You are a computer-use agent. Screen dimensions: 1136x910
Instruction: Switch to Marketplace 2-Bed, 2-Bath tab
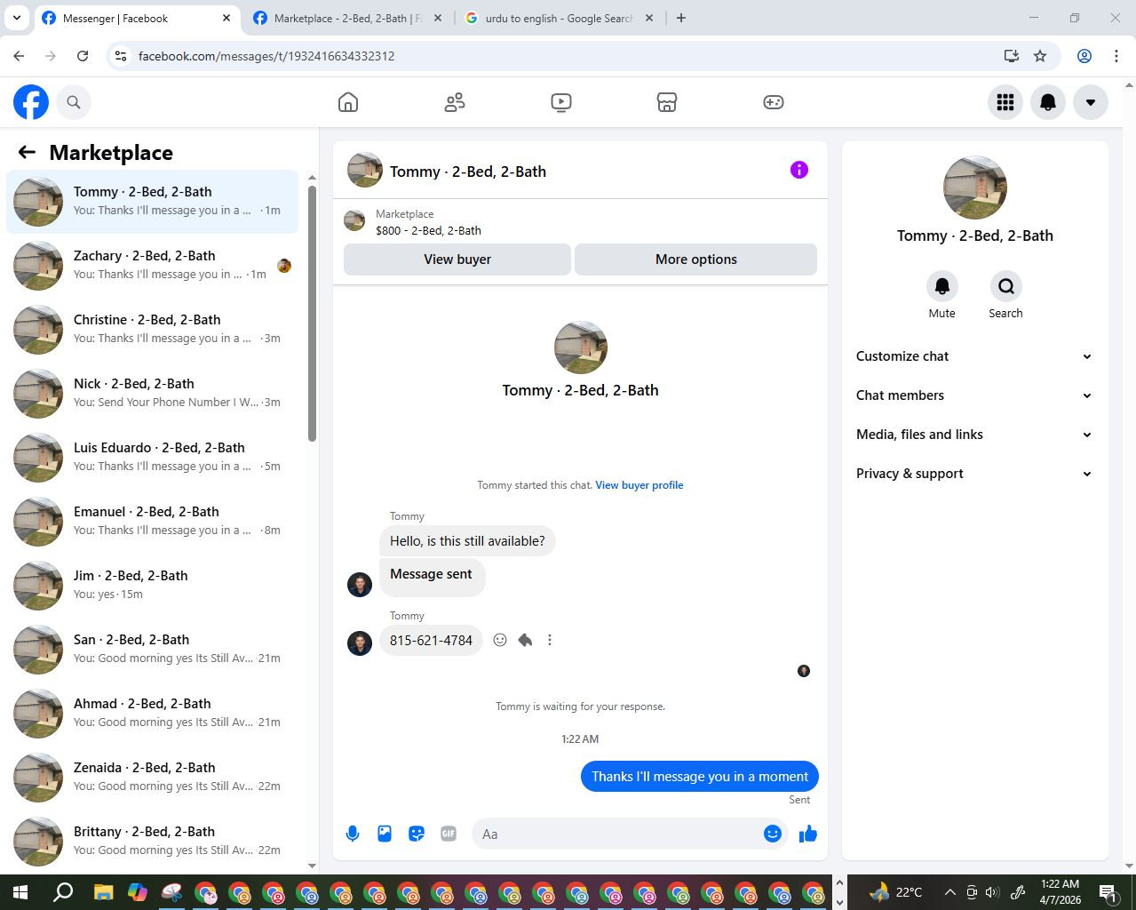(x=347, y=18)
